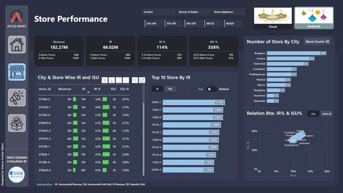Image resolution: width=343 pixels, height=193 pixels.
Task: Sort table by ISU column header
Action: click(x=113, y=89)
